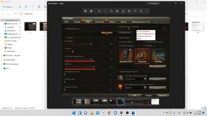The height and width of the screenshot is (116, 207).
Task: Click 'Тестировать' for sixth sense sound
Action: (158, 88)
